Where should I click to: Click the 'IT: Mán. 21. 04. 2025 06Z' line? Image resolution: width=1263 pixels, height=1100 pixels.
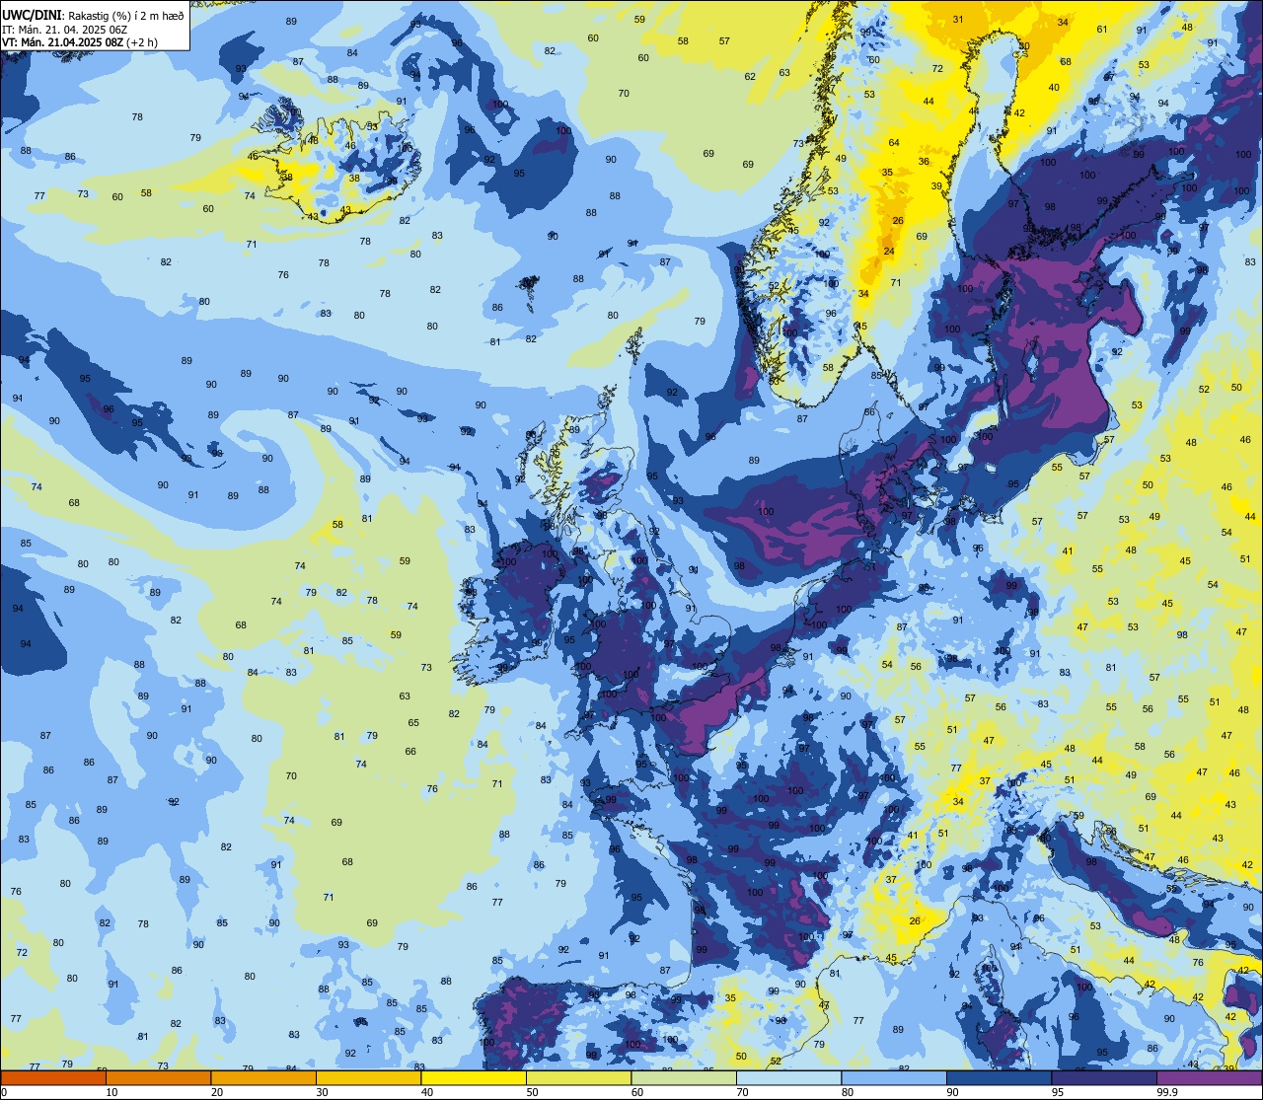click(x=67, y=30)
